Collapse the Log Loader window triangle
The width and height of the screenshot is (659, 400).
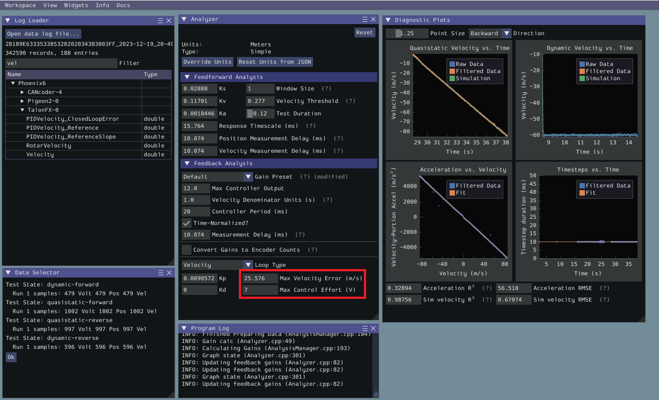(x=8, y=20)
